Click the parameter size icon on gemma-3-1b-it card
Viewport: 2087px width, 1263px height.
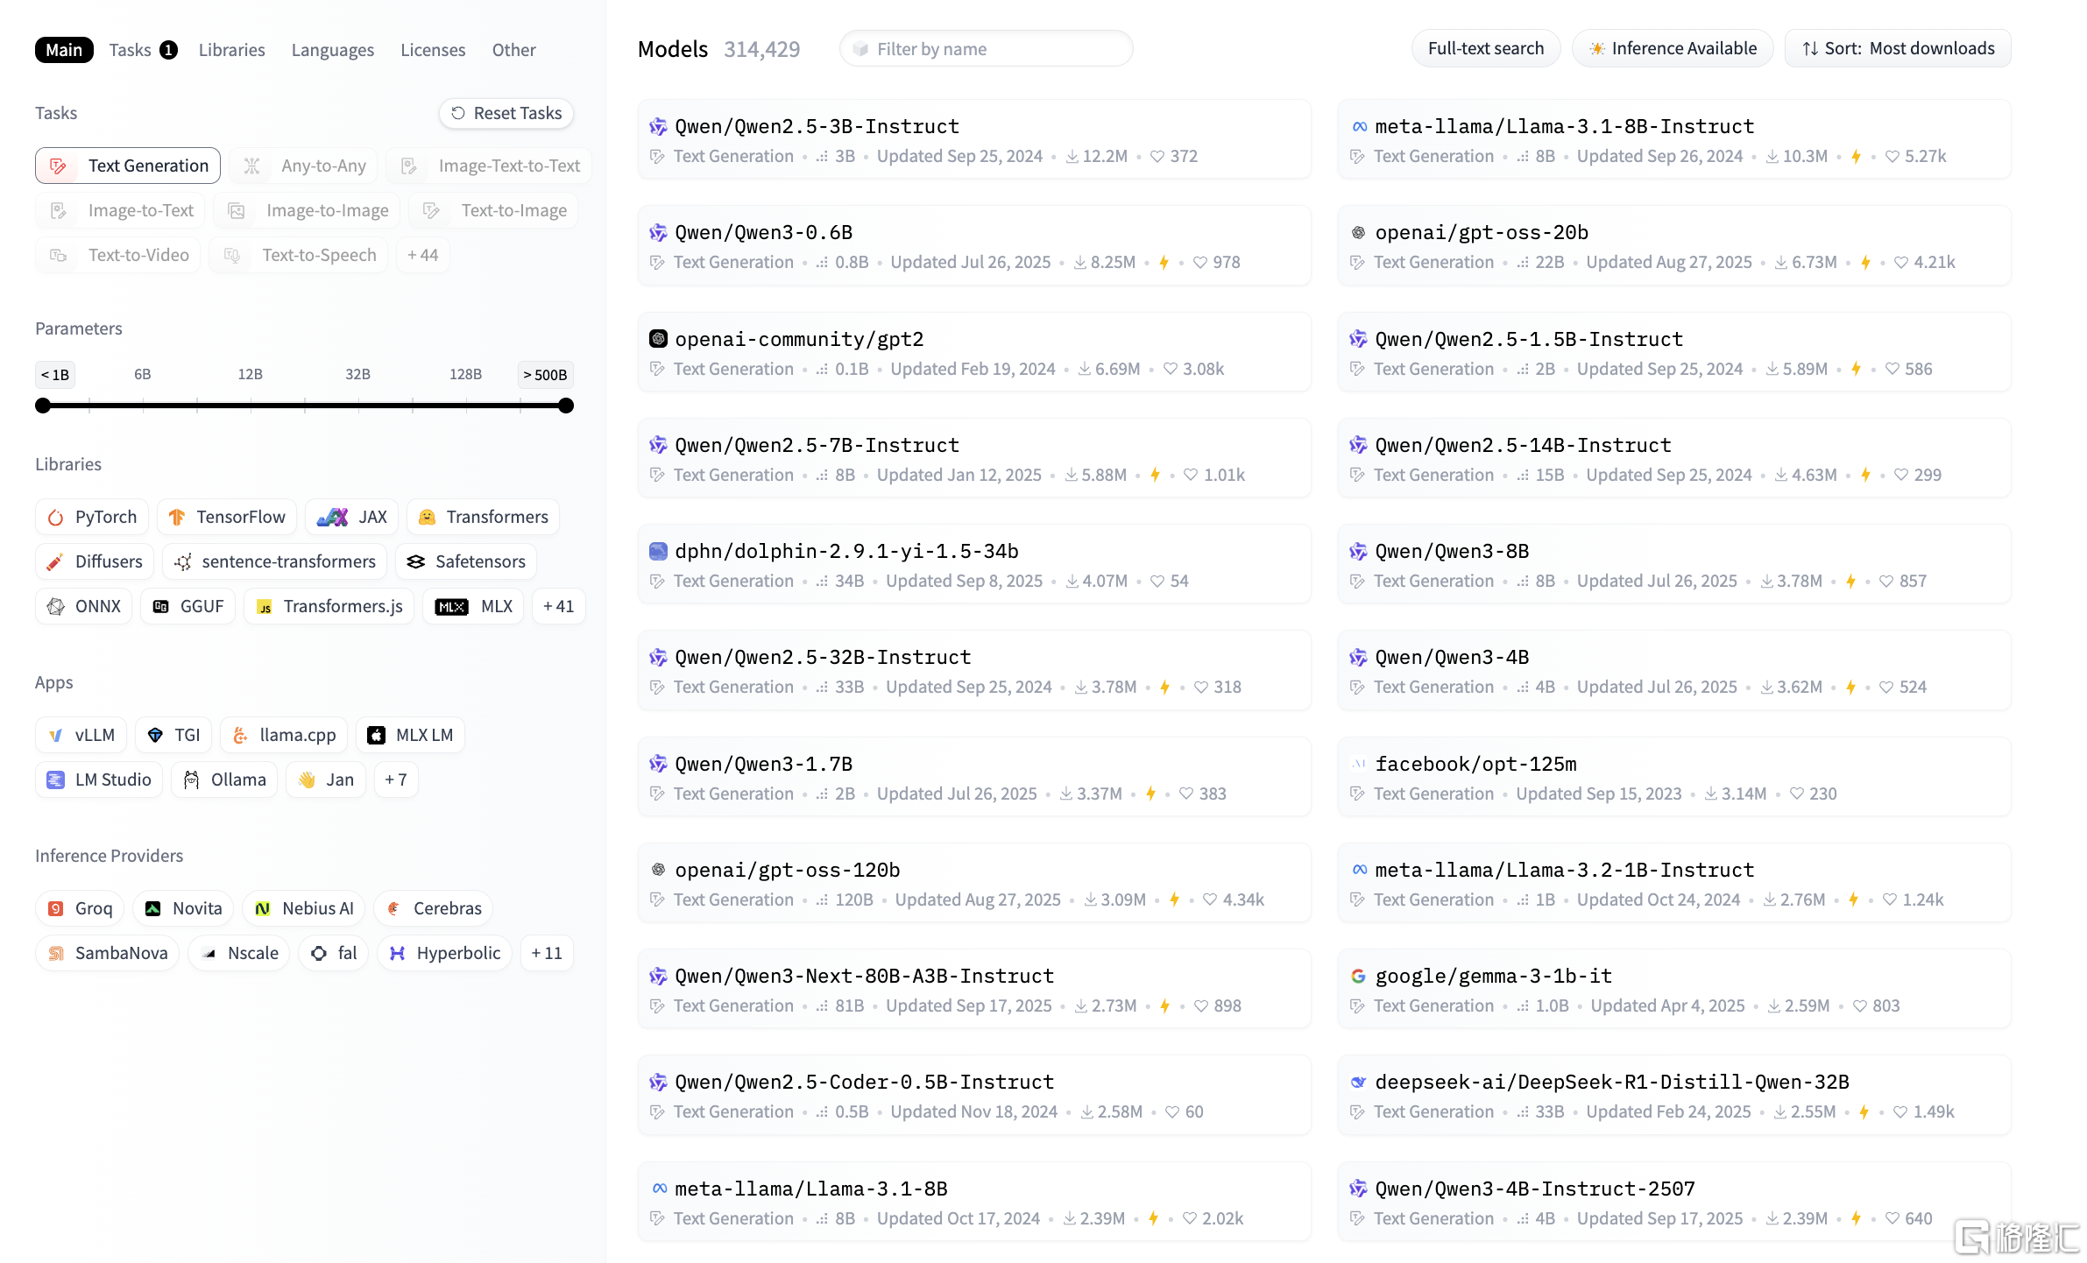(x=1523, y=1006)
